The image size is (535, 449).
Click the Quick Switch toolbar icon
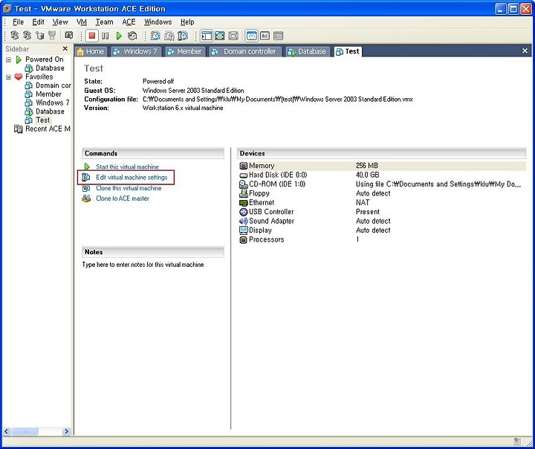(x=233, y=36)
